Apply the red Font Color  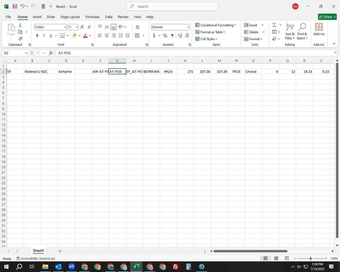click(85, 36)
